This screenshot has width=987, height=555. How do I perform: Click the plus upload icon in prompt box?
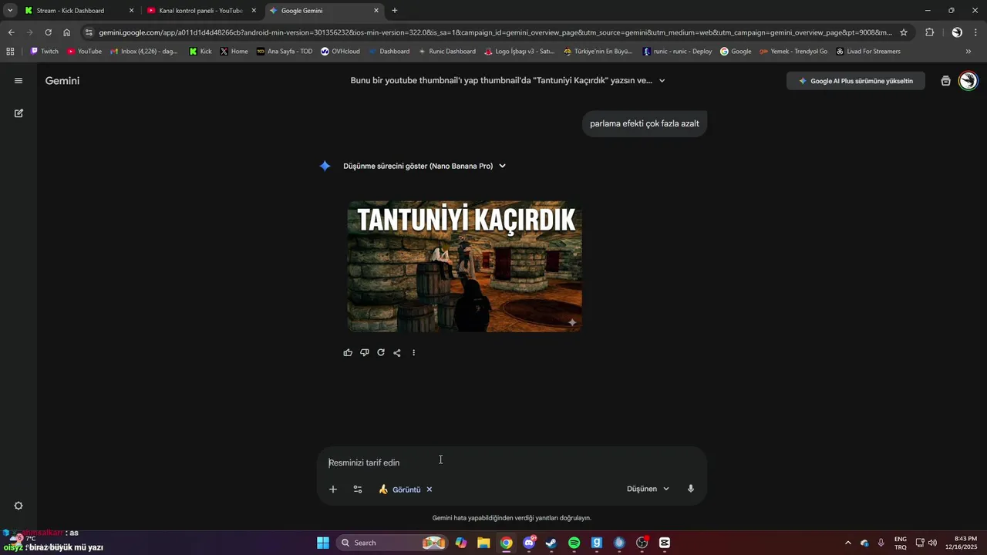pos(333,489)
